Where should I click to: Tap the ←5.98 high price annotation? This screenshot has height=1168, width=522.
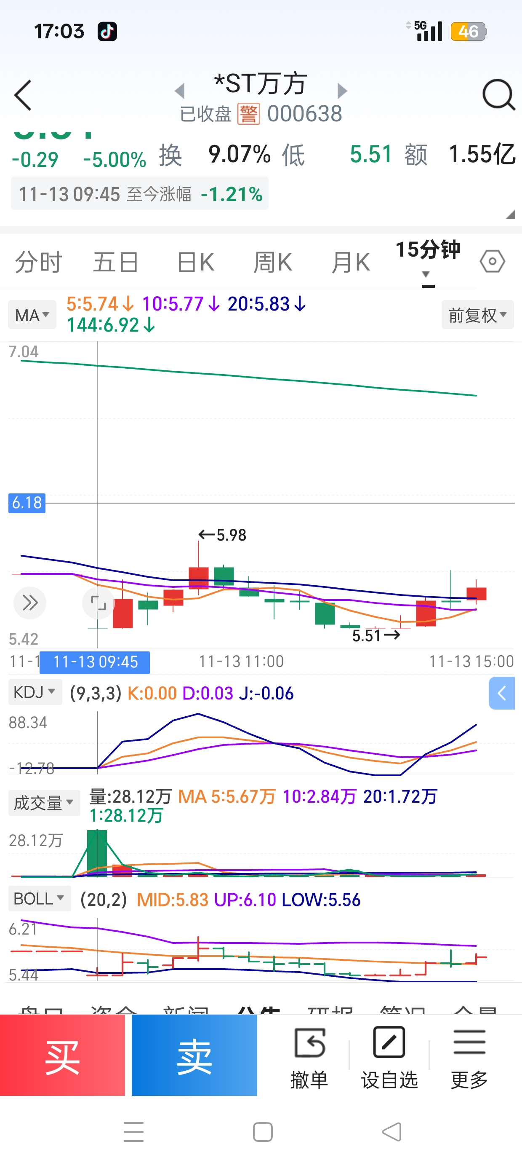tap(222, 535)
